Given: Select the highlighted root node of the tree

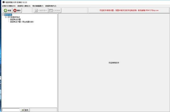Looking at the screenshot, I should pyautogui.click(x=8, y=15).
